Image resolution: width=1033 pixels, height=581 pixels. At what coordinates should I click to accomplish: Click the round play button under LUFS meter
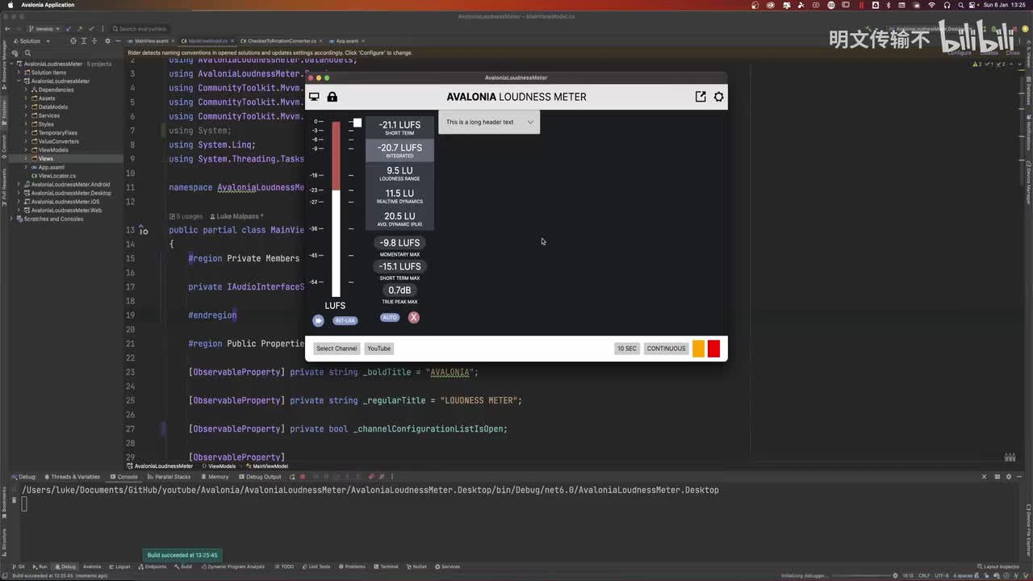(318, 320)
